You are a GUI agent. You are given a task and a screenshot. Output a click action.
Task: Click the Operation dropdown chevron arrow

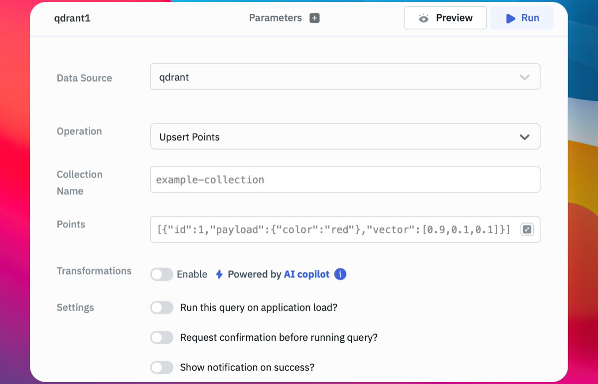pyautogui.click(x=524, y=137)
